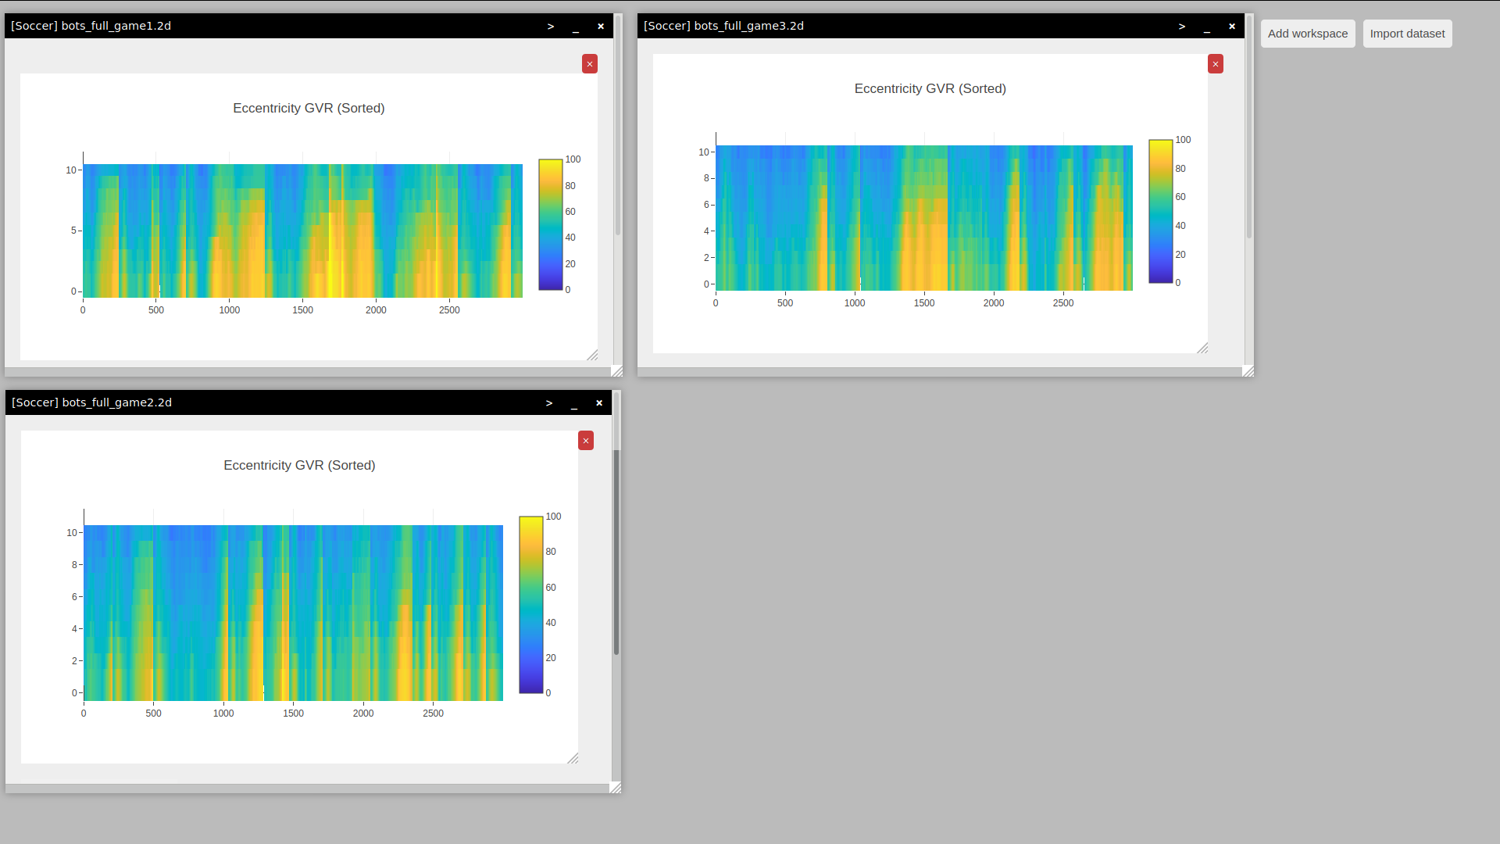Click game3 heatmap color scale bar
The image size is (1500, 844).
1160,211
